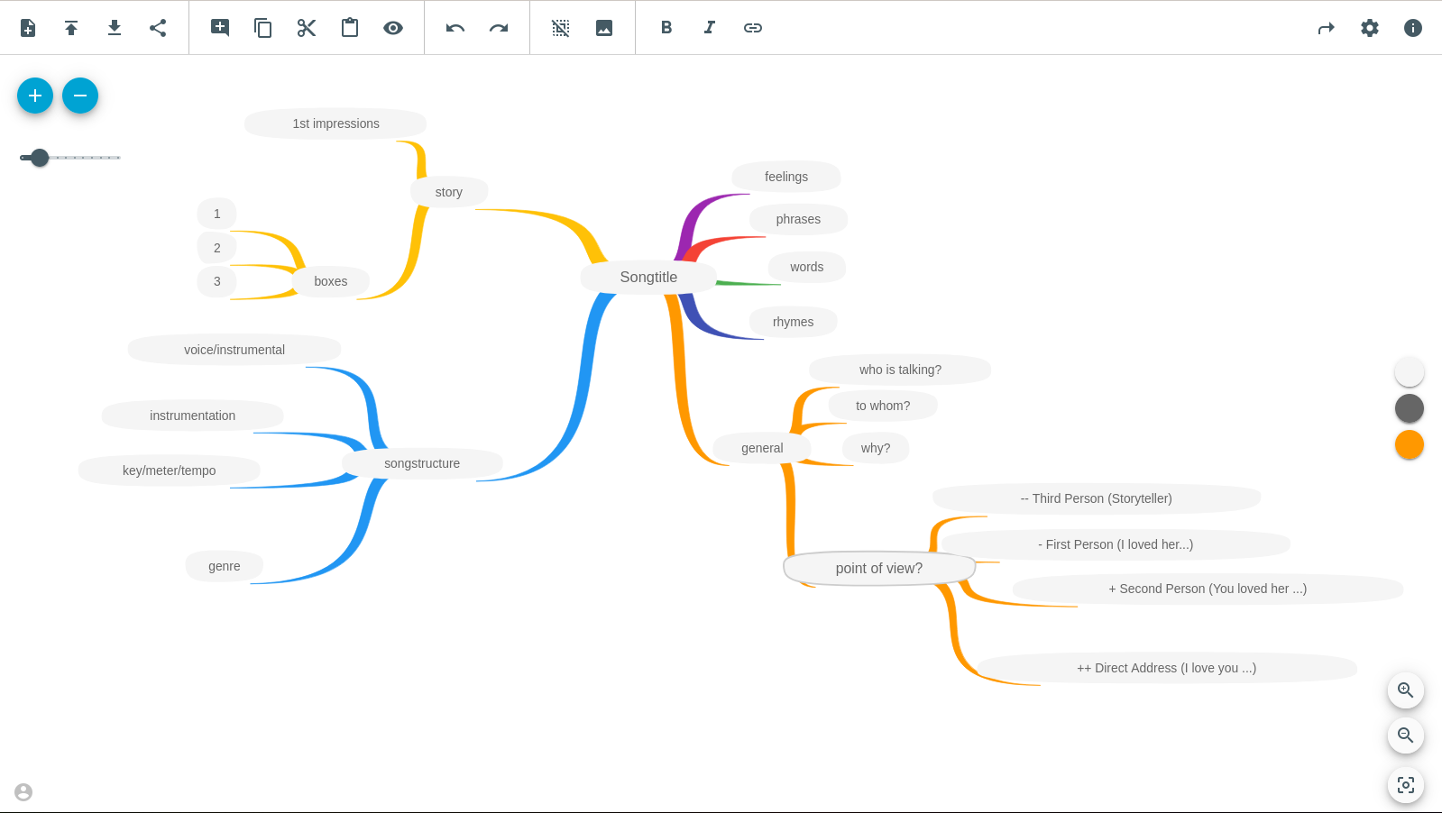Viewport: 1442px width, 813px height.
Task: Select the instrumentation node
Action: 192,416
